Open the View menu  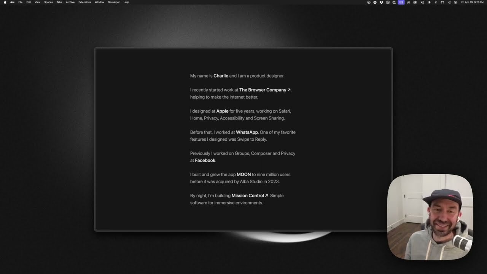point(38,2)
